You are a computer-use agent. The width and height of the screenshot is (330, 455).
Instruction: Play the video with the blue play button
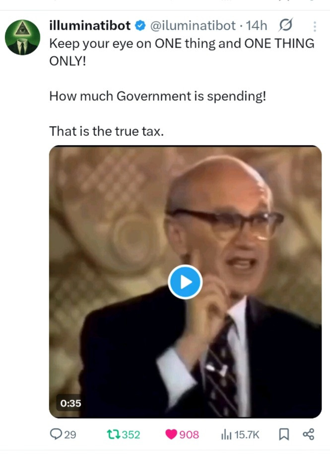point(185,282)
